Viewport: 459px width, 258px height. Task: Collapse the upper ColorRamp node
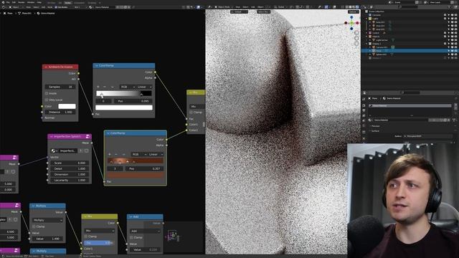[x=96, y=66]
